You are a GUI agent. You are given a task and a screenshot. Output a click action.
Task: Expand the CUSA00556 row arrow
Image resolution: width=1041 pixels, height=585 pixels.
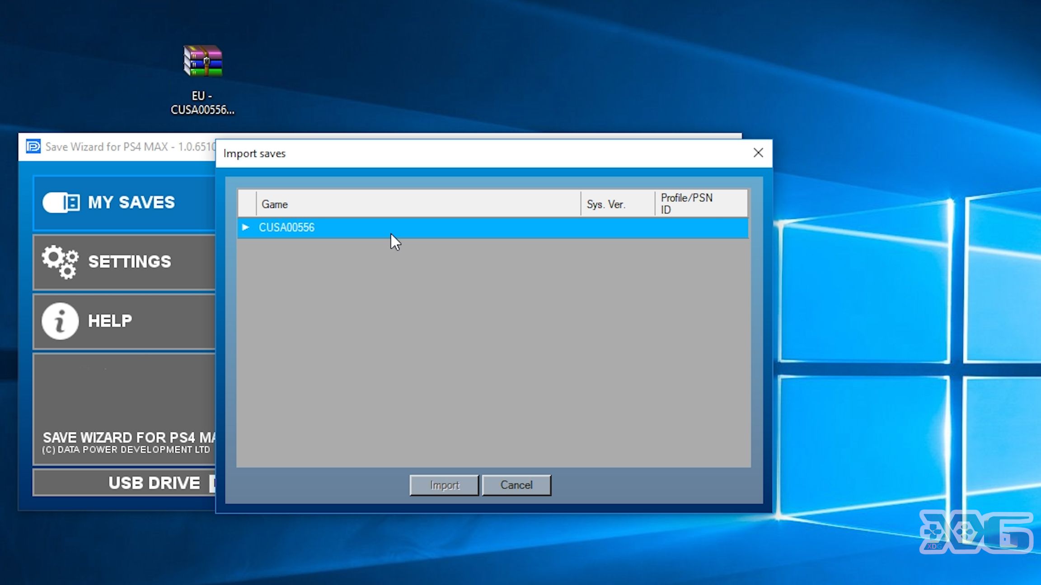coord(245,227)
